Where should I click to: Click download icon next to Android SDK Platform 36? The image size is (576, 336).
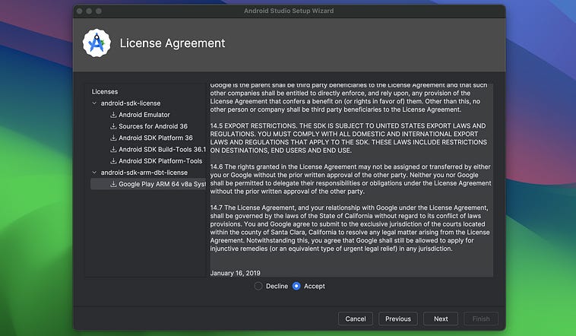[x=113, y=138]
